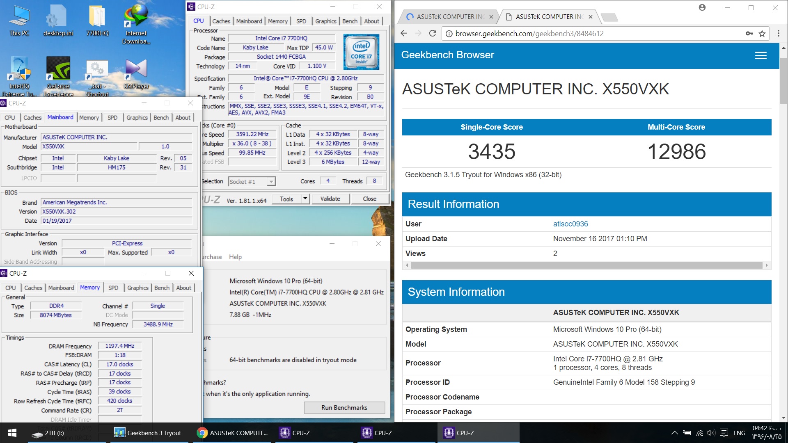
Task: Reload the Geekbench page
Action: click(x=433, y=34)
